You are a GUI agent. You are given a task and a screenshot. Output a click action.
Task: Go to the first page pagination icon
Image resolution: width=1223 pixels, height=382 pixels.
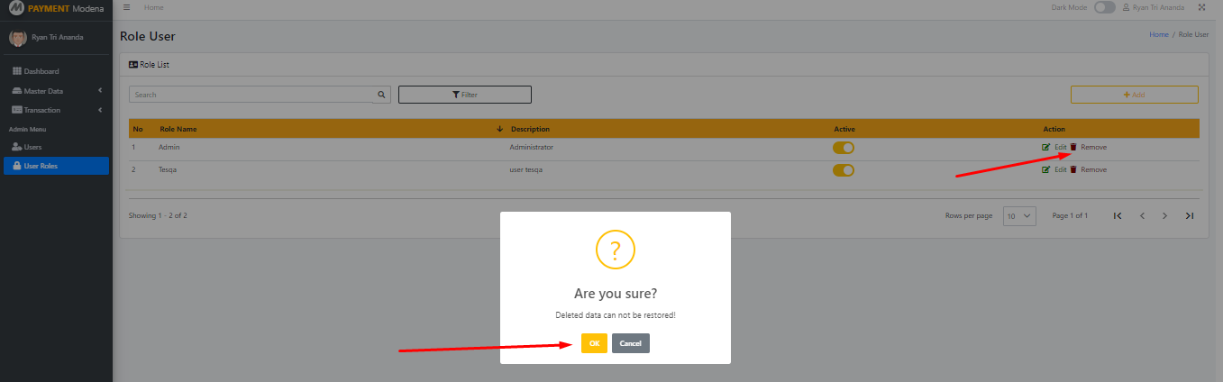(x=1118, y=215)
